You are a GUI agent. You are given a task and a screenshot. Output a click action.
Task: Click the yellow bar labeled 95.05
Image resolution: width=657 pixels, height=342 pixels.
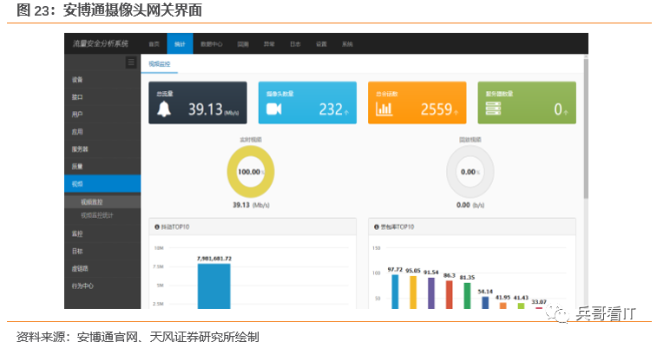click(x=413, y=293)
